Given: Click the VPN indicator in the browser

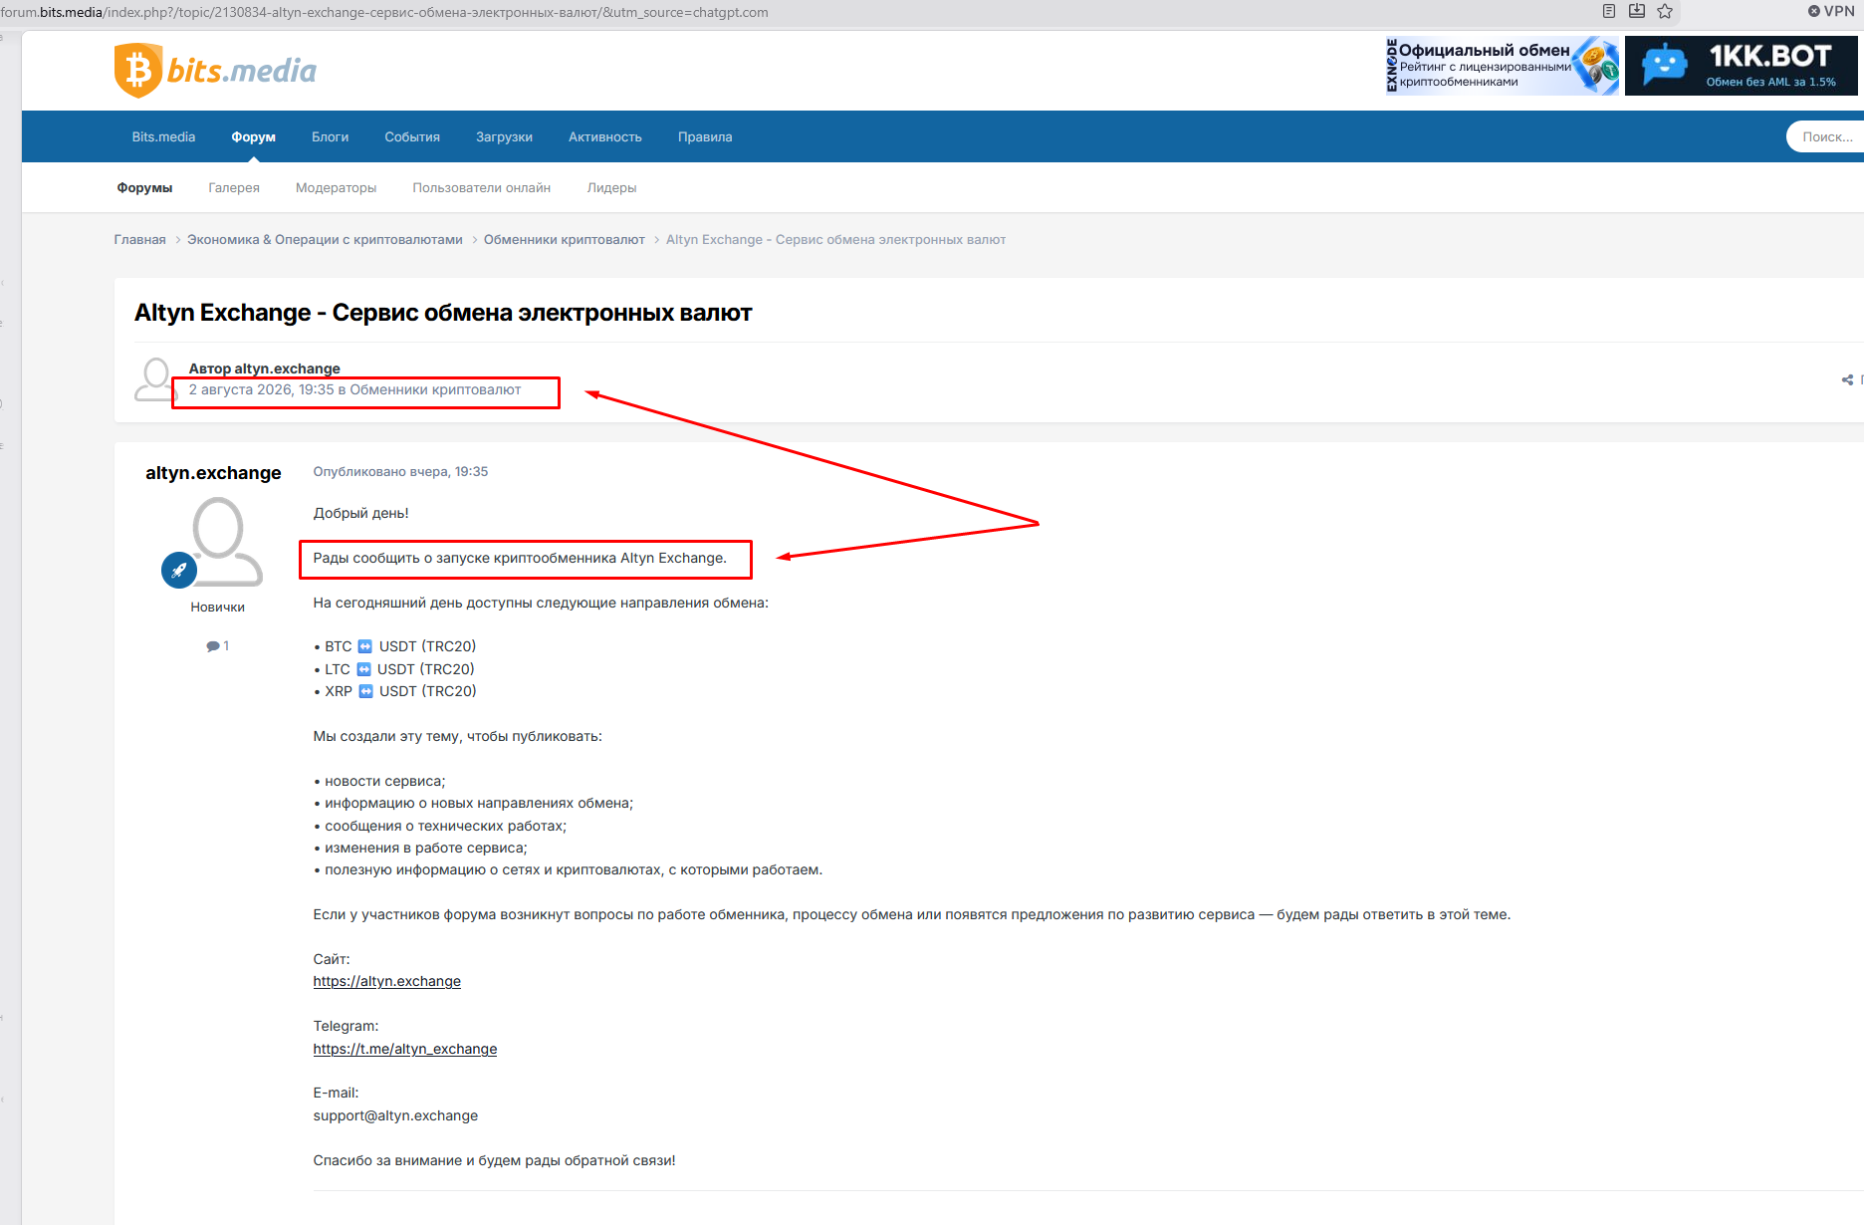Looking at the screenshot, I should tap(1831, 12).
